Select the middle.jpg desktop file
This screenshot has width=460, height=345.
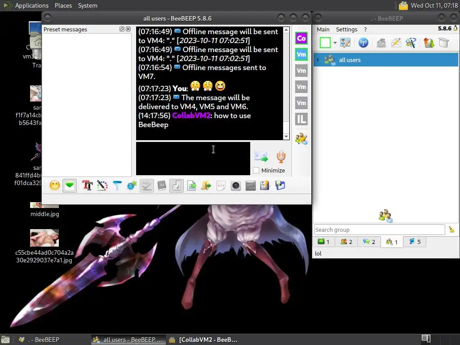click(x=44, y=210)
